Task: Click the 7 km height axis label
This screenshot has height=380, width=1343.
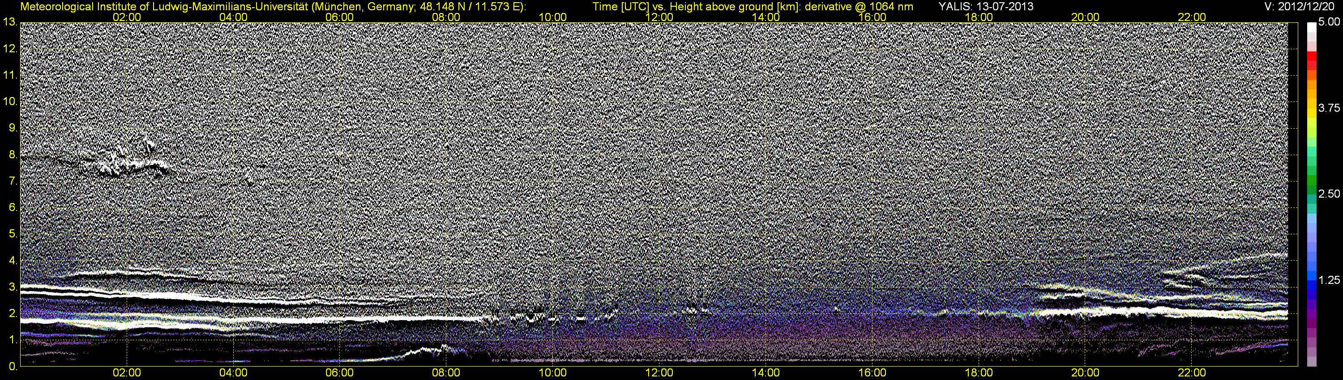Action: [13, 181]
